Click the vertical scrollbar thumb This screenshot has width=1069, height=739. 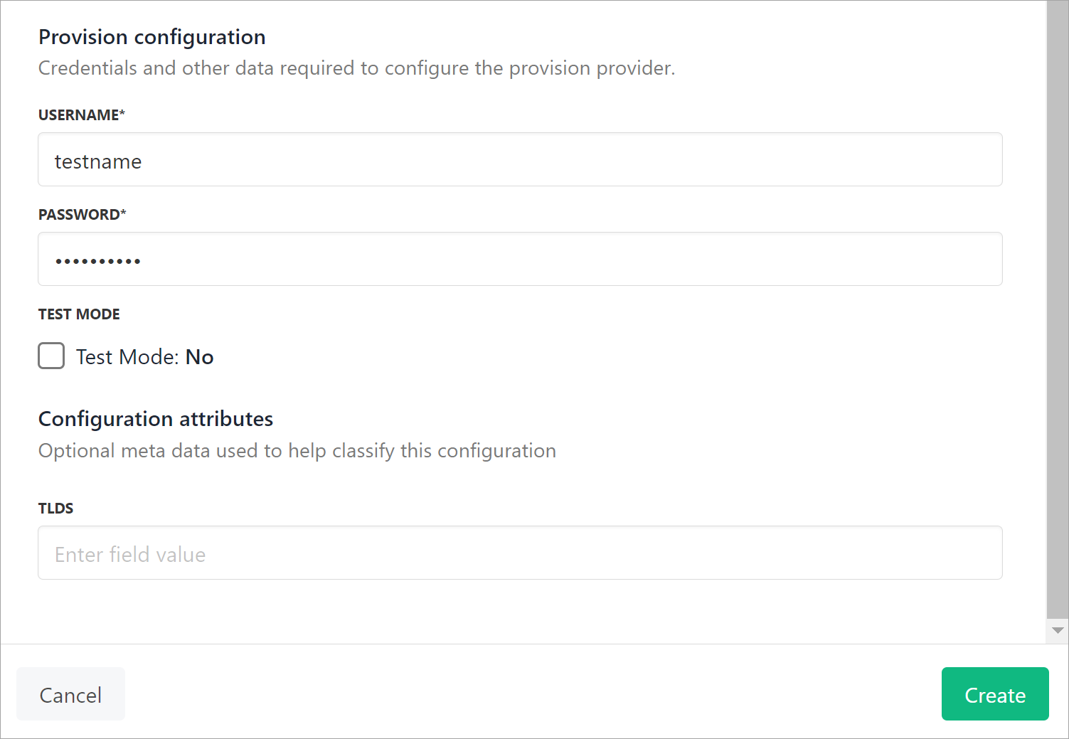coord(1058,309)
